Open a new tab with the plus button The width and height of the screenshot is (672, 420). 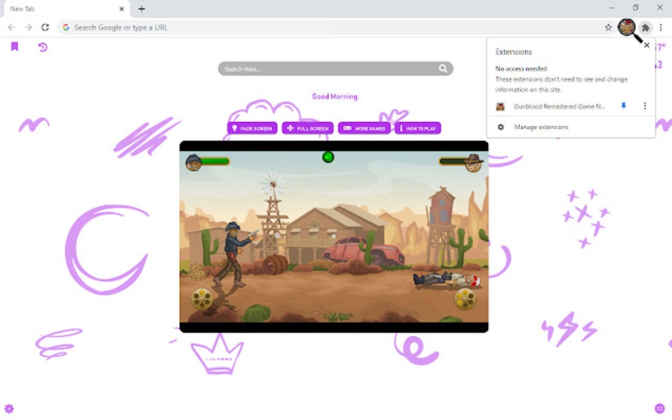tap(142, 9)
